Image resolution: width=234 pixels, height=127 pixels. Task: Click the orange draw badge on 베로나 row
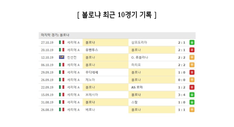point(192,110)
